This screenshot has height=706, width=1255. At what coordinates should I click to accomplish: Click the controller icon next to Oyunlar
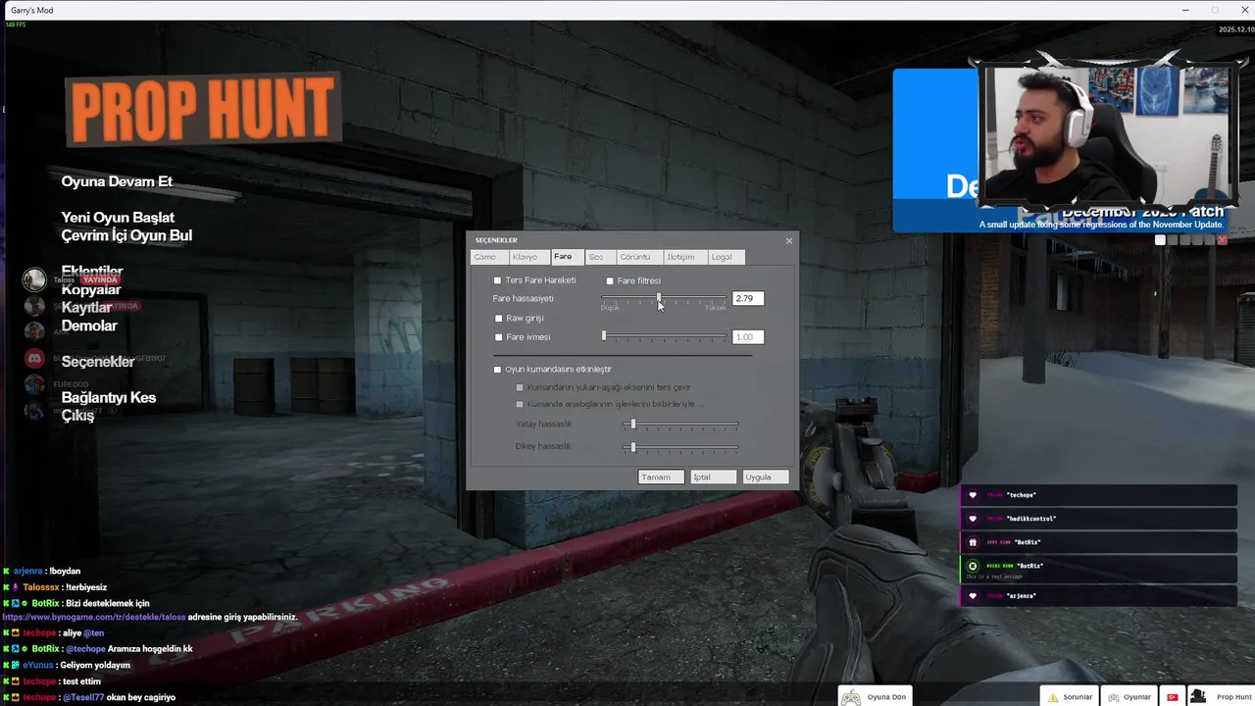pos(1114,697)
